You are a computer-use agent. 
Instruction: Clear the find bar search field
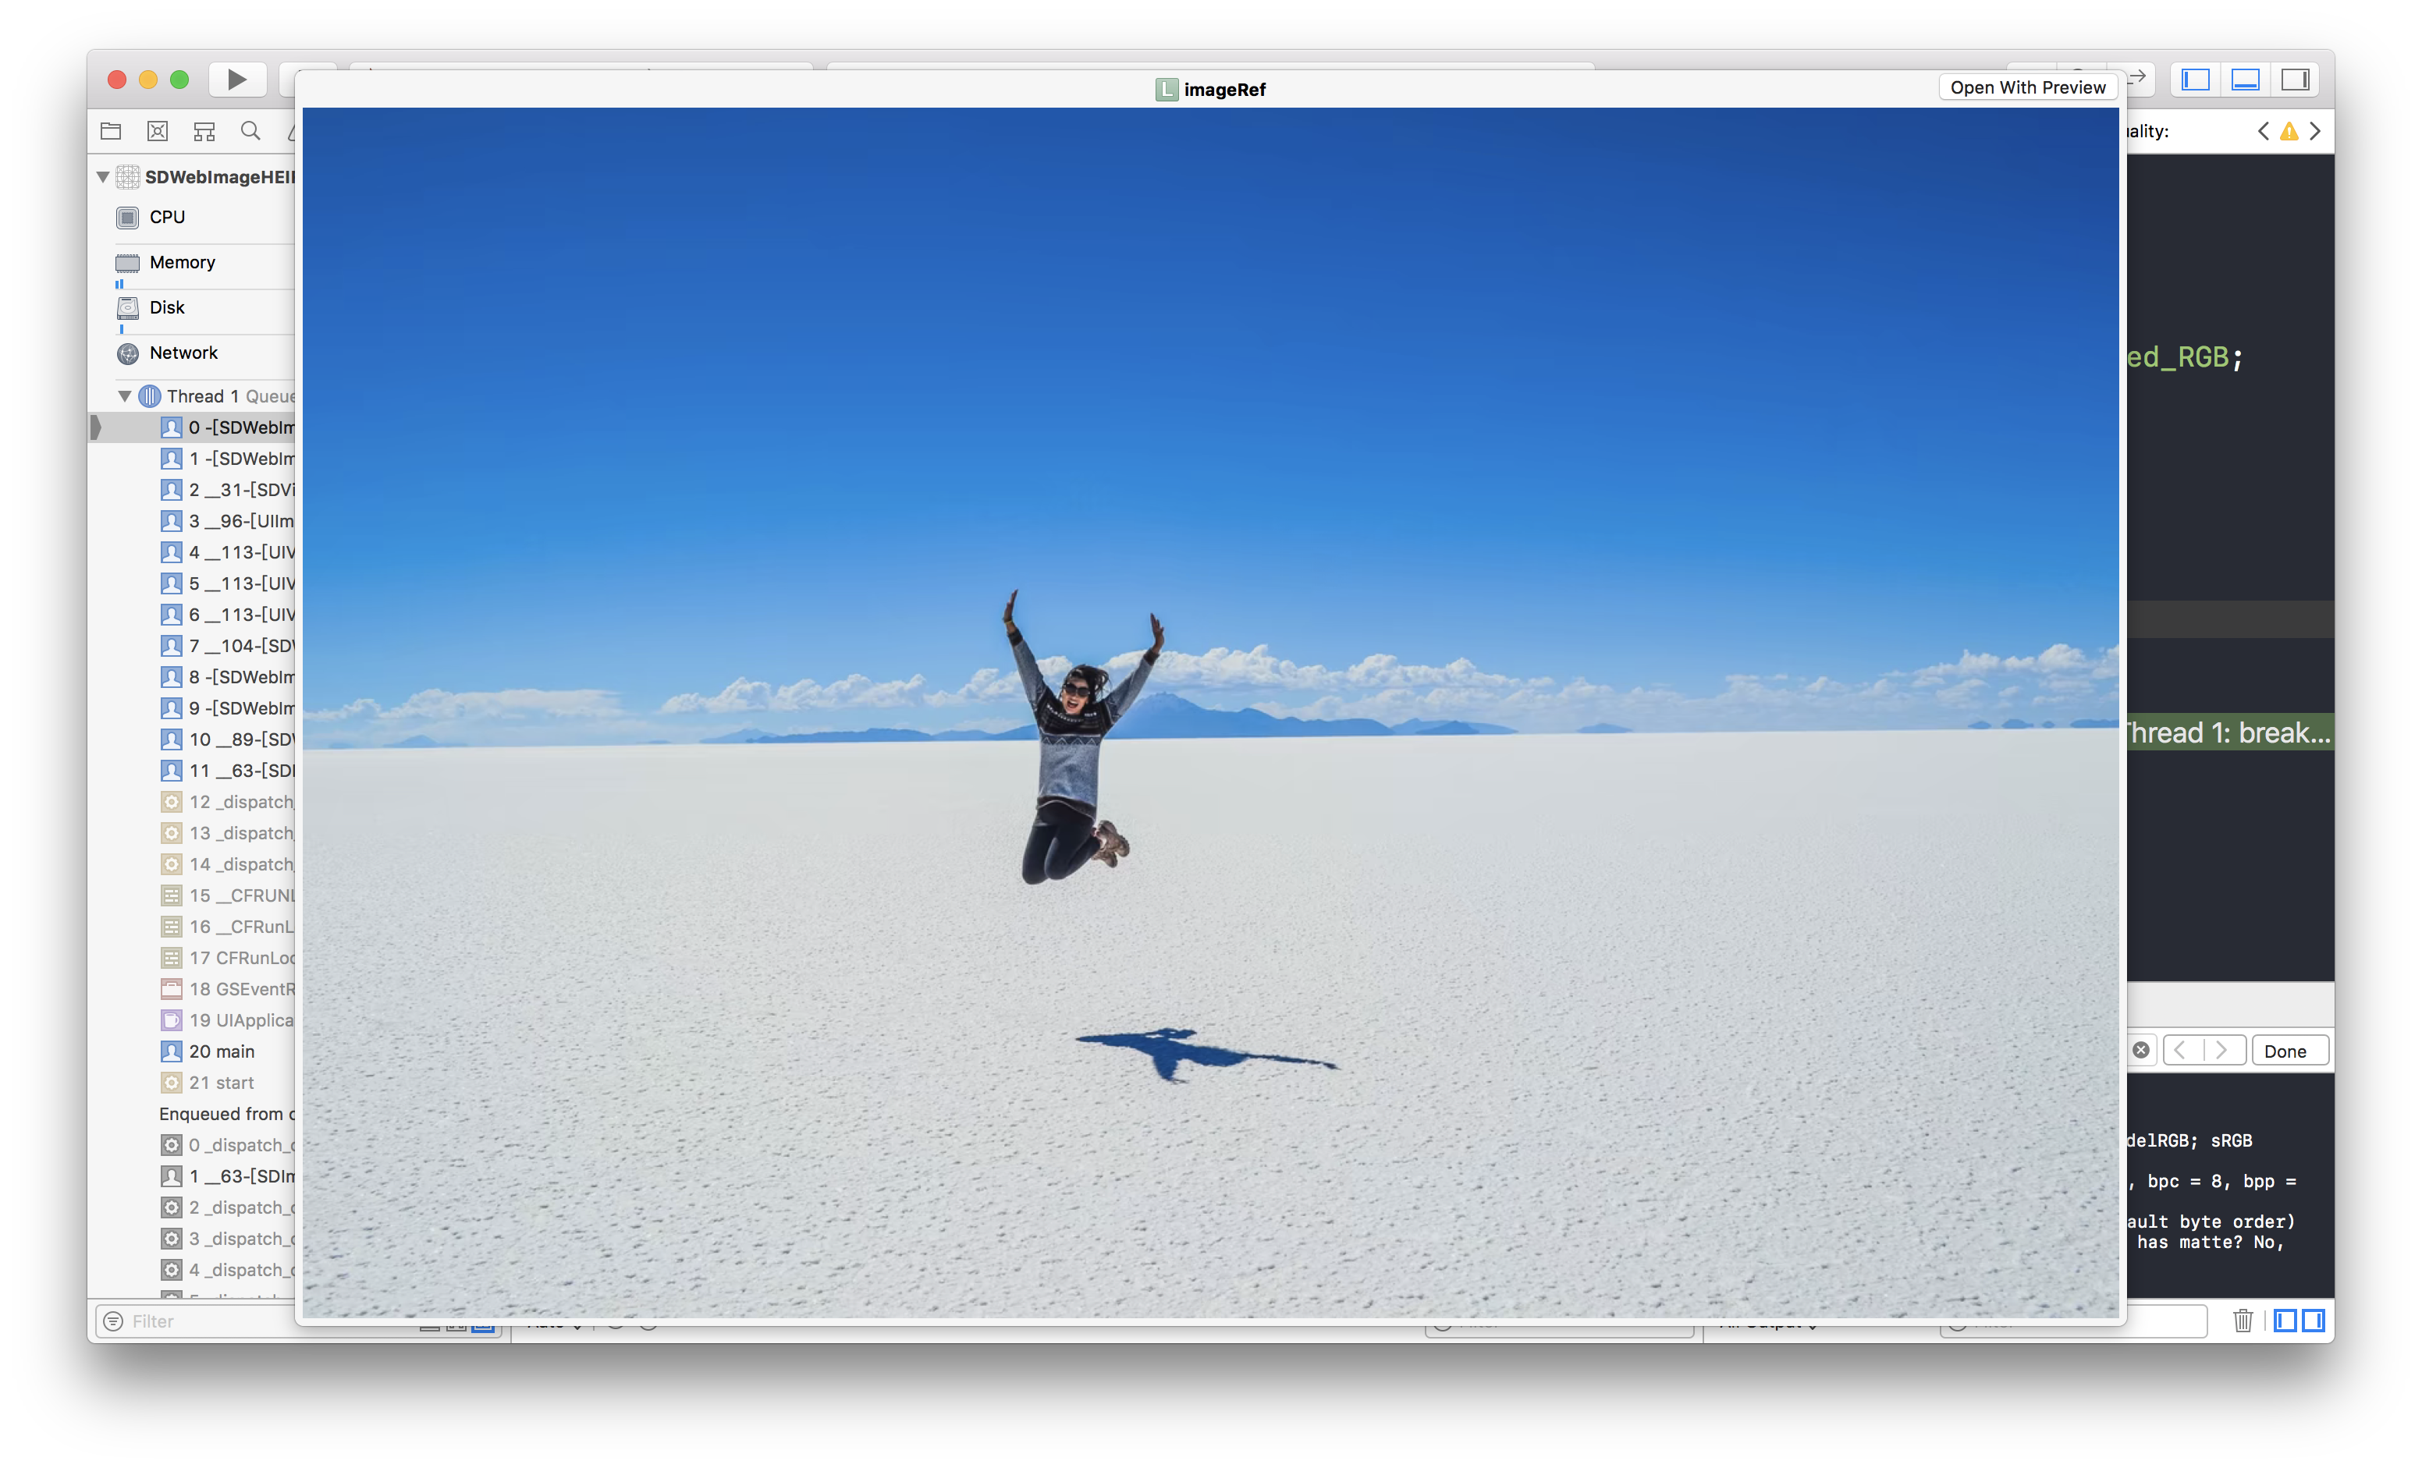pos(2141,1051)
